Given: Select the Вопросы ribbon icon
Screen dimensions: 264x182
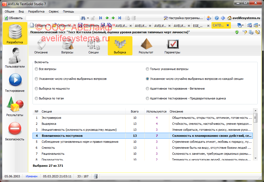Looking at the screenshot, I should (67, 45).
